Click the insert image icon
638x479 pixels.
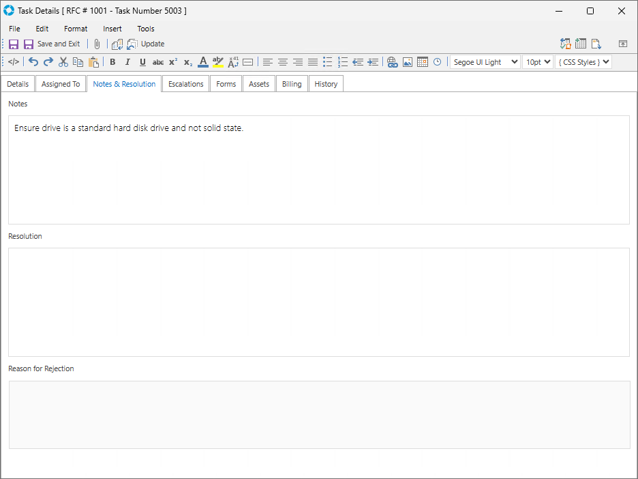click(x=408, y=62)
